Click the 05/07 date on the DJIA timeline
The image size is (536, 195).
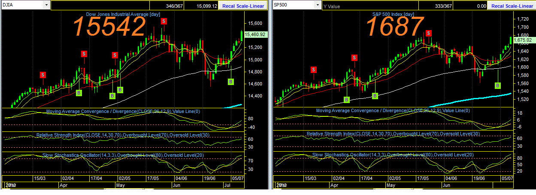pyautogui.click(x=237, y=178)
